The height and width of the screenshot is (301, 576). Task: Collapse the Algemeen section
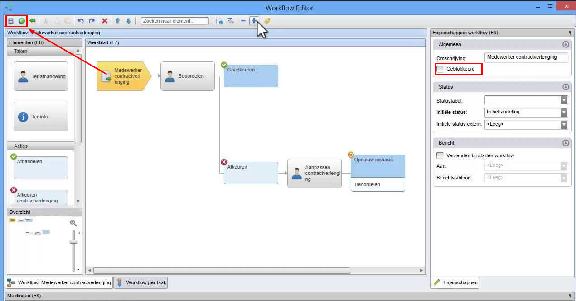(x=565, y=44)
